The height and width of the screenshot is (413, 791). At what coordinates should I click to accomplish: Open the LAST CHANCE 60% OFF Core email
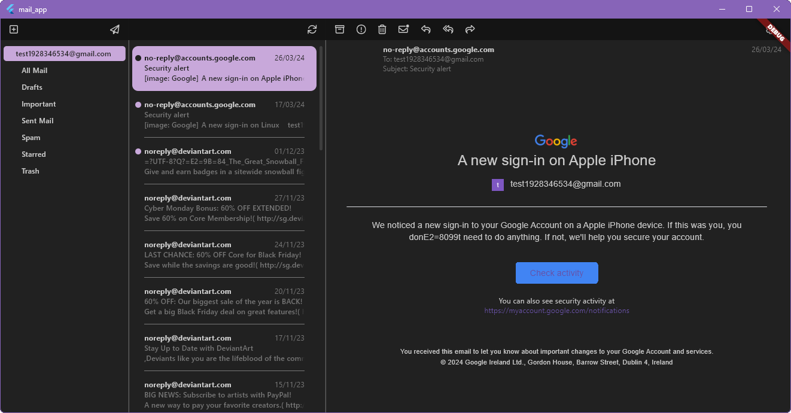(x=224, y=255)
